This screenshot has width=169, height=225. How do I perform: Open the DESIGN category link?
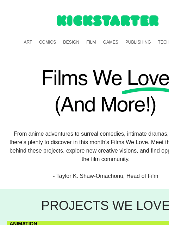pyautogui.click(x=71, y=42)
